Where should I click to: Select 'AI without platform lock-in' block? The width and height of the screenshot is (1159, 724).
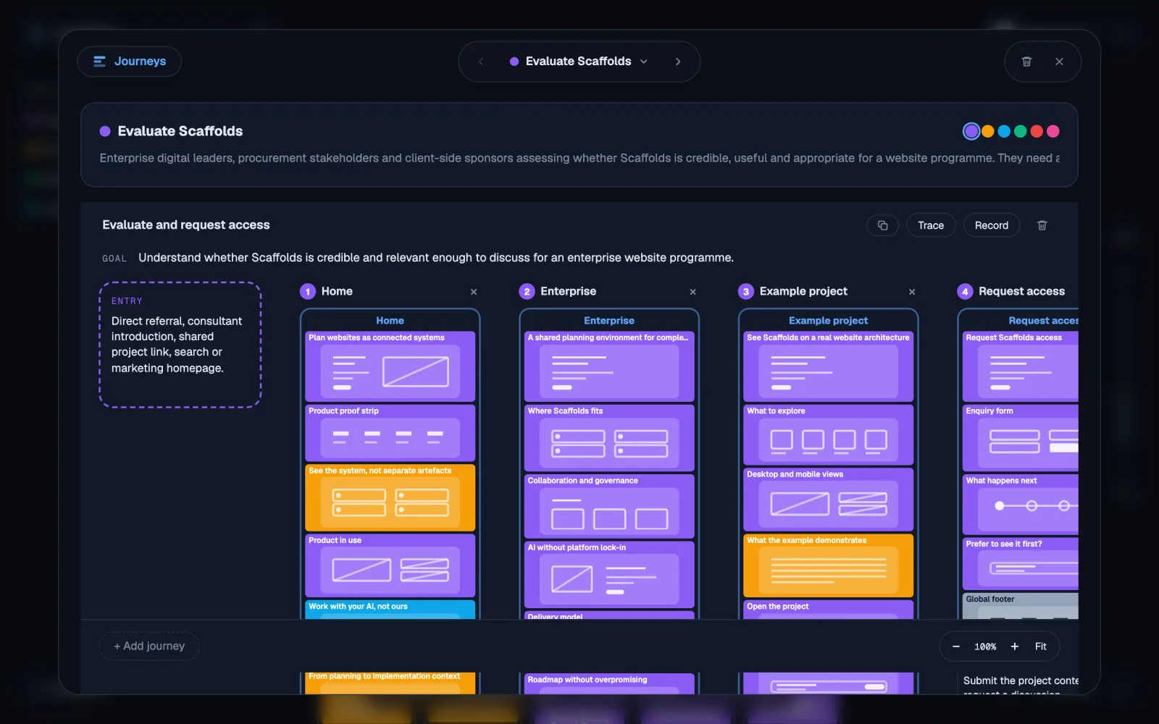[609, 574]
